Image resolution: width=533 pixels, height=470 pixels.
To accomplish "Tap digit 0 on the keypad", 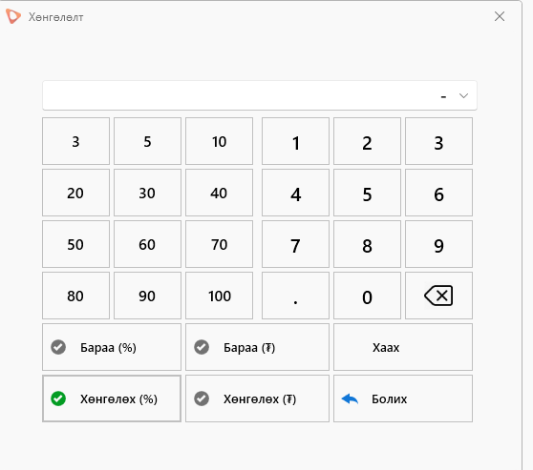I will click(367, 296).
